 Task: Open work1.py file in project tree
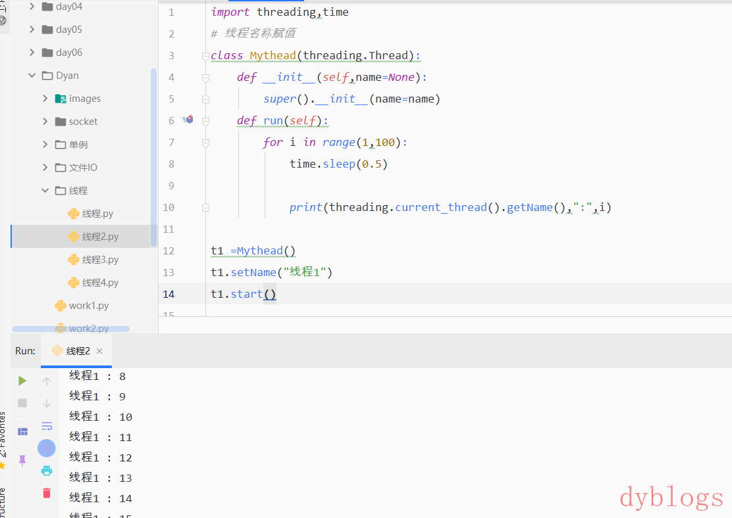click(x=88, y=306)
